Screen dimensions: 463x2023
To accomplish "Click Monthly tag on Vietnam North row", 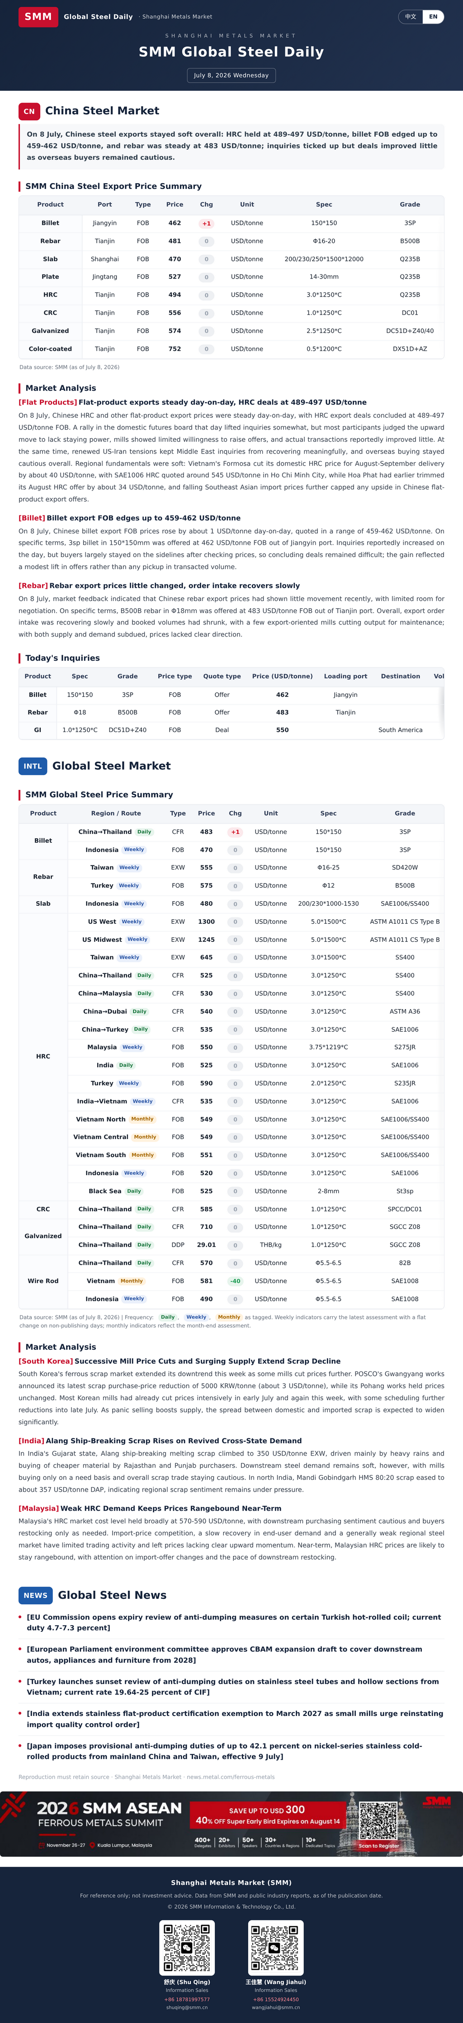I will [142, 1119].
